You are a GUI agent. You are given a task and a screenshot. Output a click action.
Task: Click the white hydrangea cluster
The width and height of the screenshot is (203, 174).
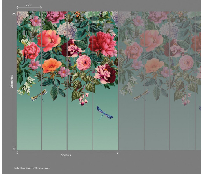[67, 30]
